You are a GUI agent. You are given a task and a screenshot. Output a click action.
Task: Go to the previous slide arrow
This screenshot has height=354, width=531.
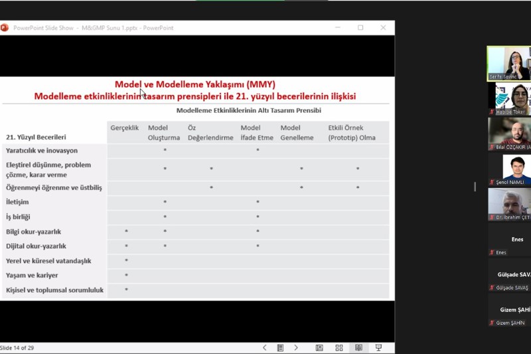pyautogui.click(x=264, y=347)
